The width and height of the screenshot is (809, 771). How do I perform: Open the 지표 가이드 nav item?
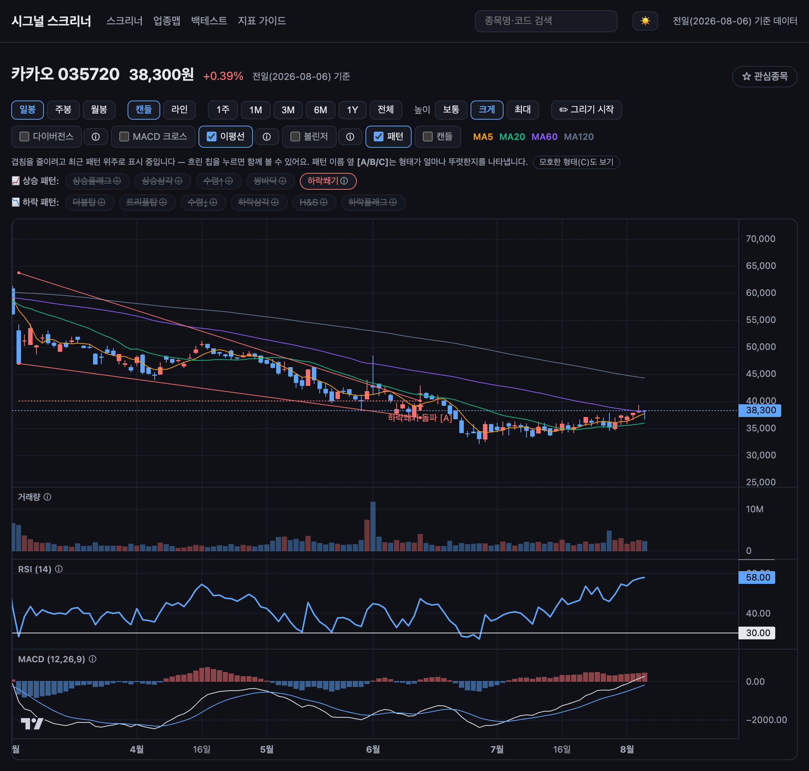(262, 21)
